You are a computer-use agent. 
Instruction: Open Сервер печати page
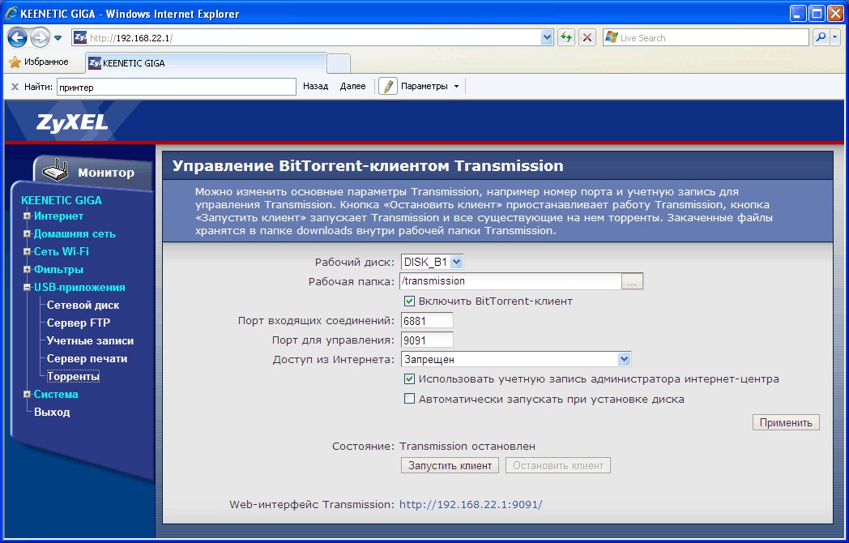[87, 359]
